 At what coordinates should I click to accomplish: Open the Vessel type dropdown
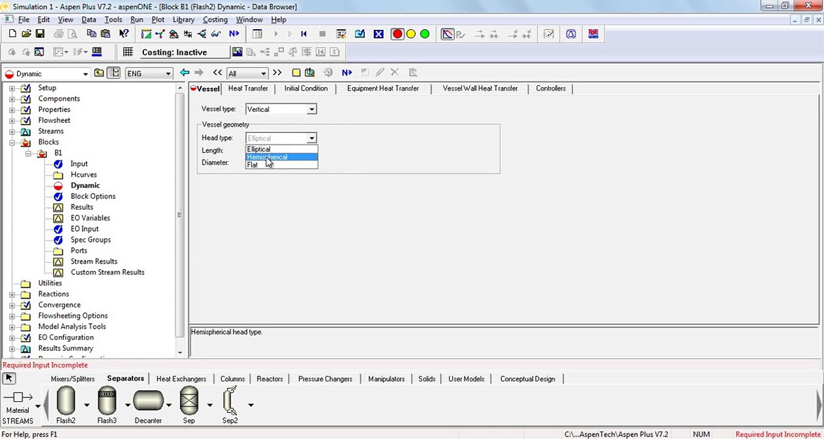tap(311, 110)
